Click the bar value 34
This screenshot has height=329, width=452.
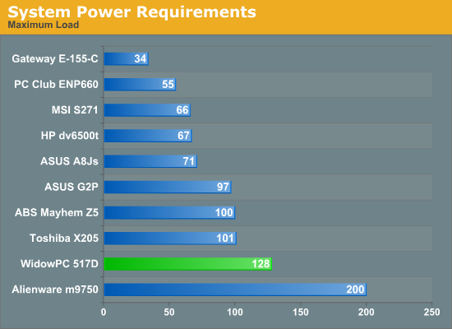pyautogui.click(x=141, y=59)
